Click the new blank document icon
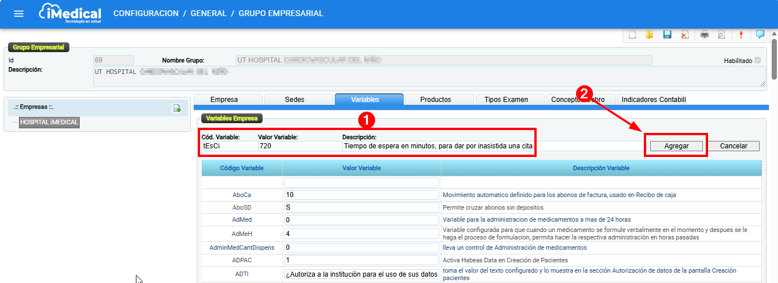The image size is (778, 283). click(x=633, y=35)
